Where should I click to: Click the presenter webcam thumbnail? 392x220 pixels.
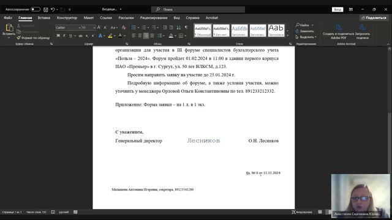click(x=360, y=196)
